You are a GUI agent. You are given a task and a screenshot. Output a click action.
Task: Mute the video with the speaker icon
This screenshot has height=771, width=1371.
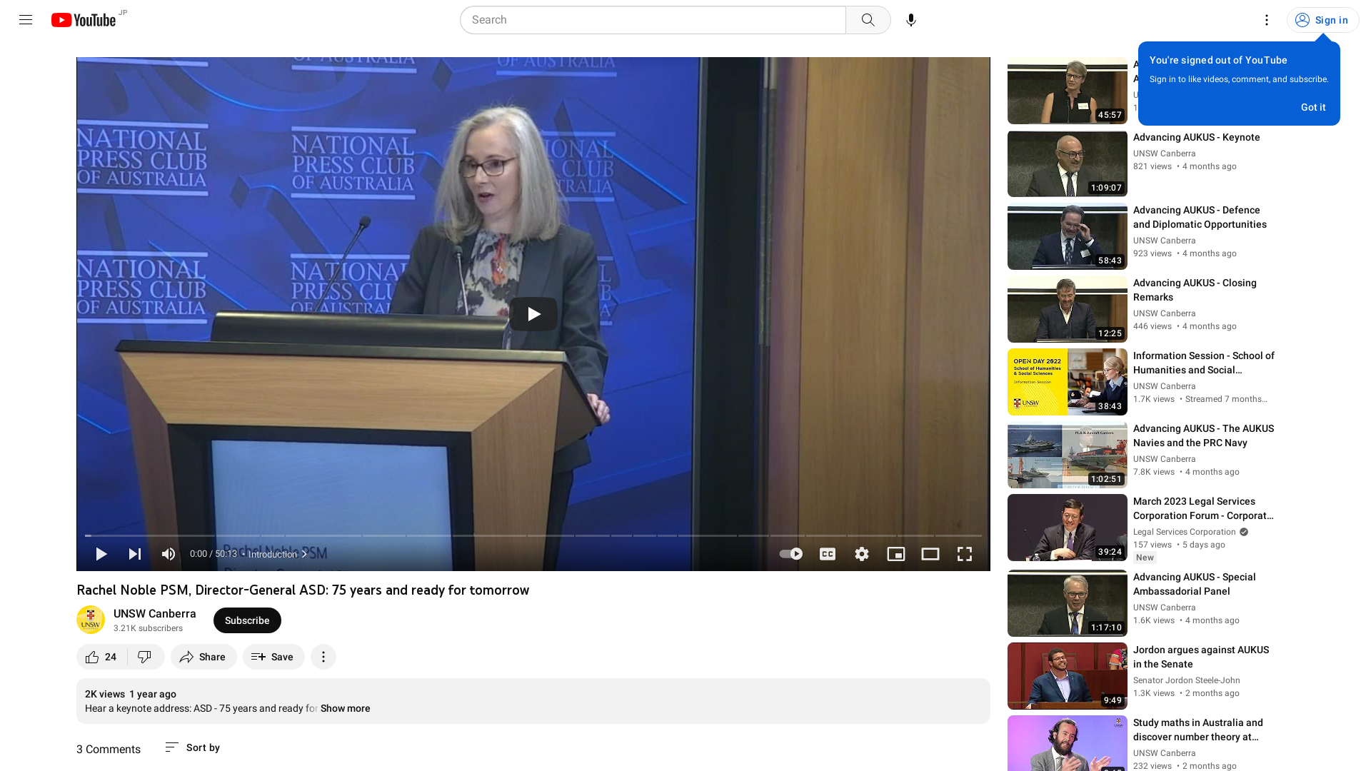pos(169,554)
